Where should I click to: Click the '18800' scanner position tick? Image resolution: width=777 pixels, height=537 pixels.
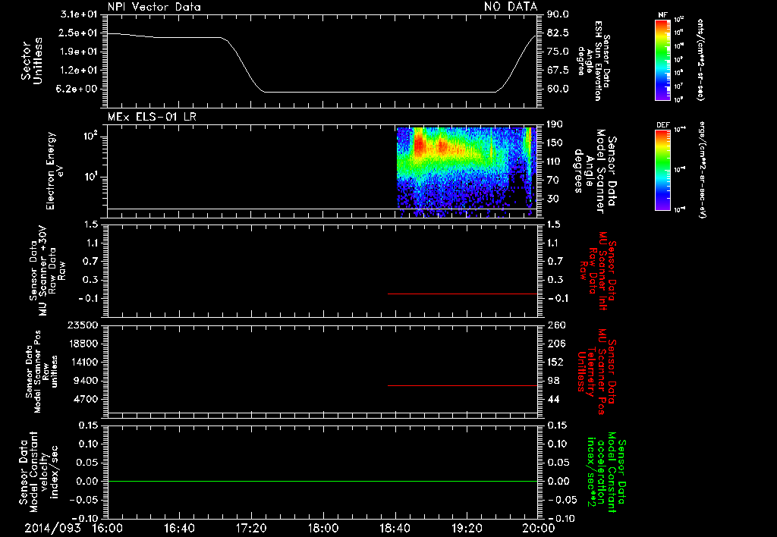83,344
